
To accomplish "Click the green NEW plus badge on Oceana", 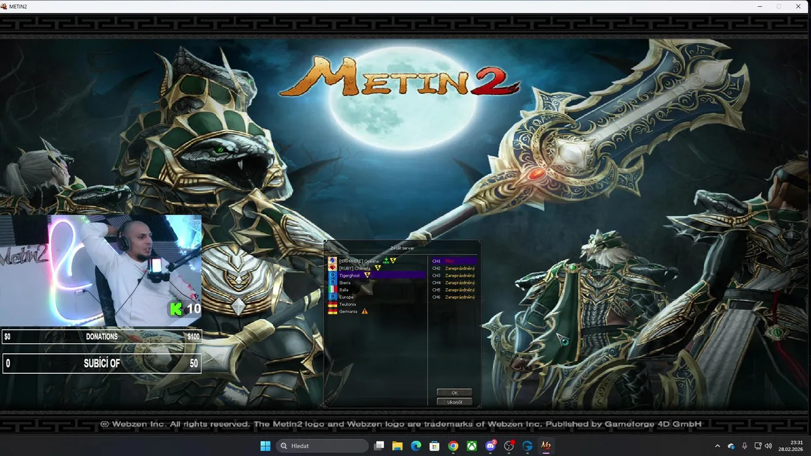I will [x=385, y=260].
